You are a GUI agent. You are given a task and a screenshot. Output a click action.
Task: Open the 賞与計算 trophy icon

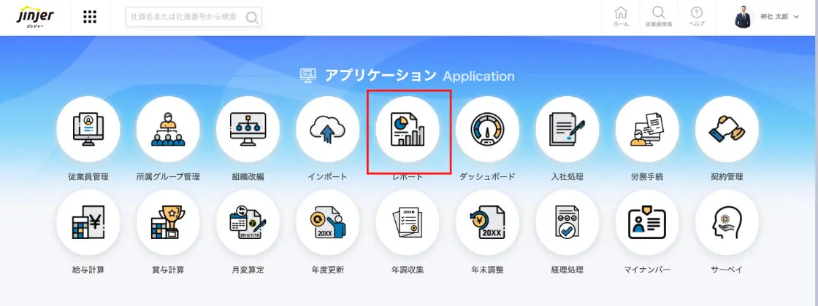pyautogui.click(x=168, y=222)
